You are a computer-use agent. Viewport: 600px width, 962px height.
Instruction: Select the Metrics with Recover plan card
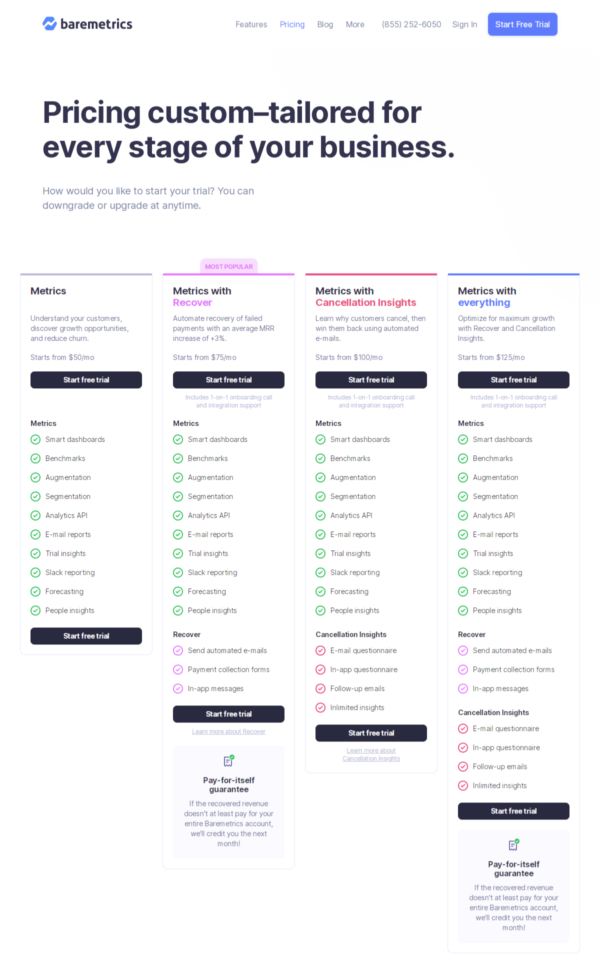228,296
